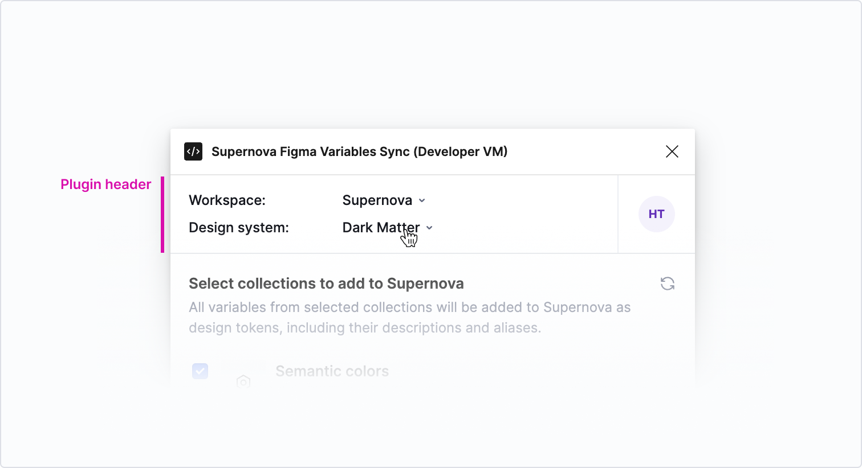The height and width of the screenshot is (468, 862).
Task: Open the Supernova workspace dropdown
Action: click(x=377, y=200)
